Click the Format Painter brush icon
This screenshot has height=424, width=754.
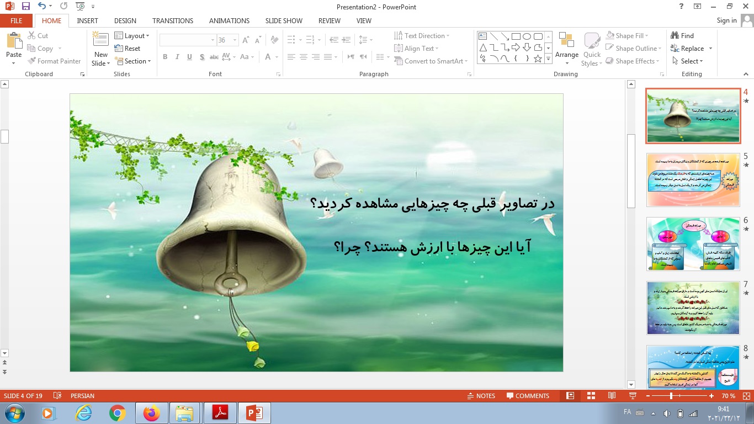point(32,61)
